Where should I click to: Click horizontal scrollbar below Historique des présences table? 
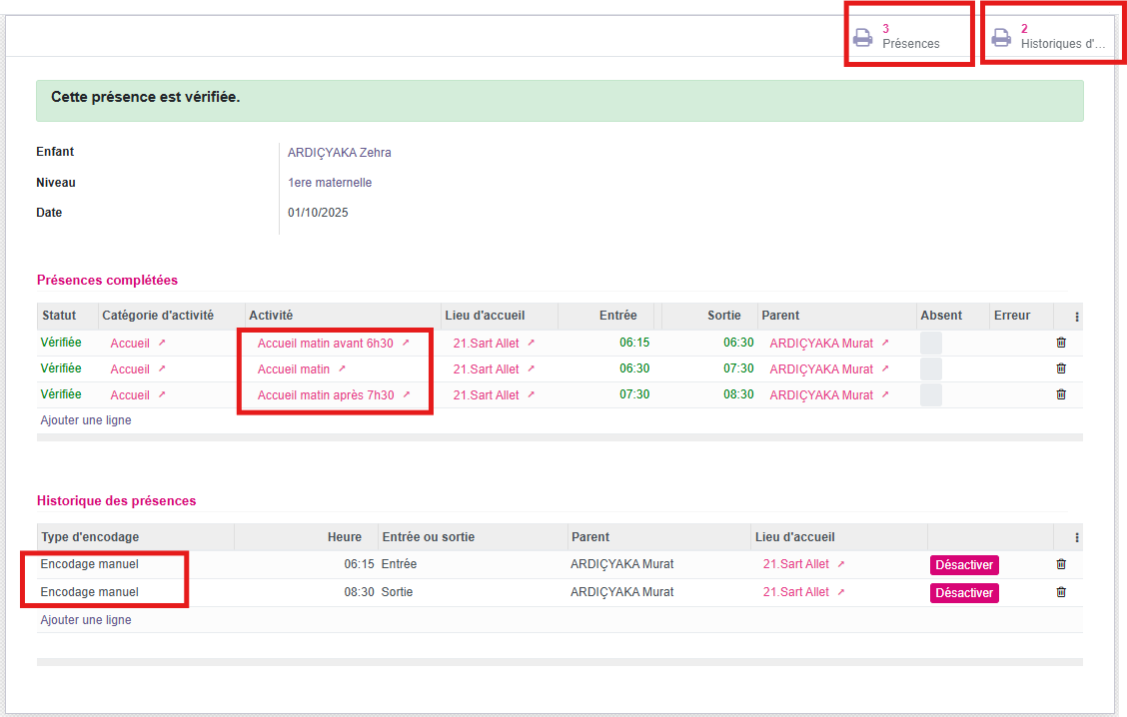(560, 662)
